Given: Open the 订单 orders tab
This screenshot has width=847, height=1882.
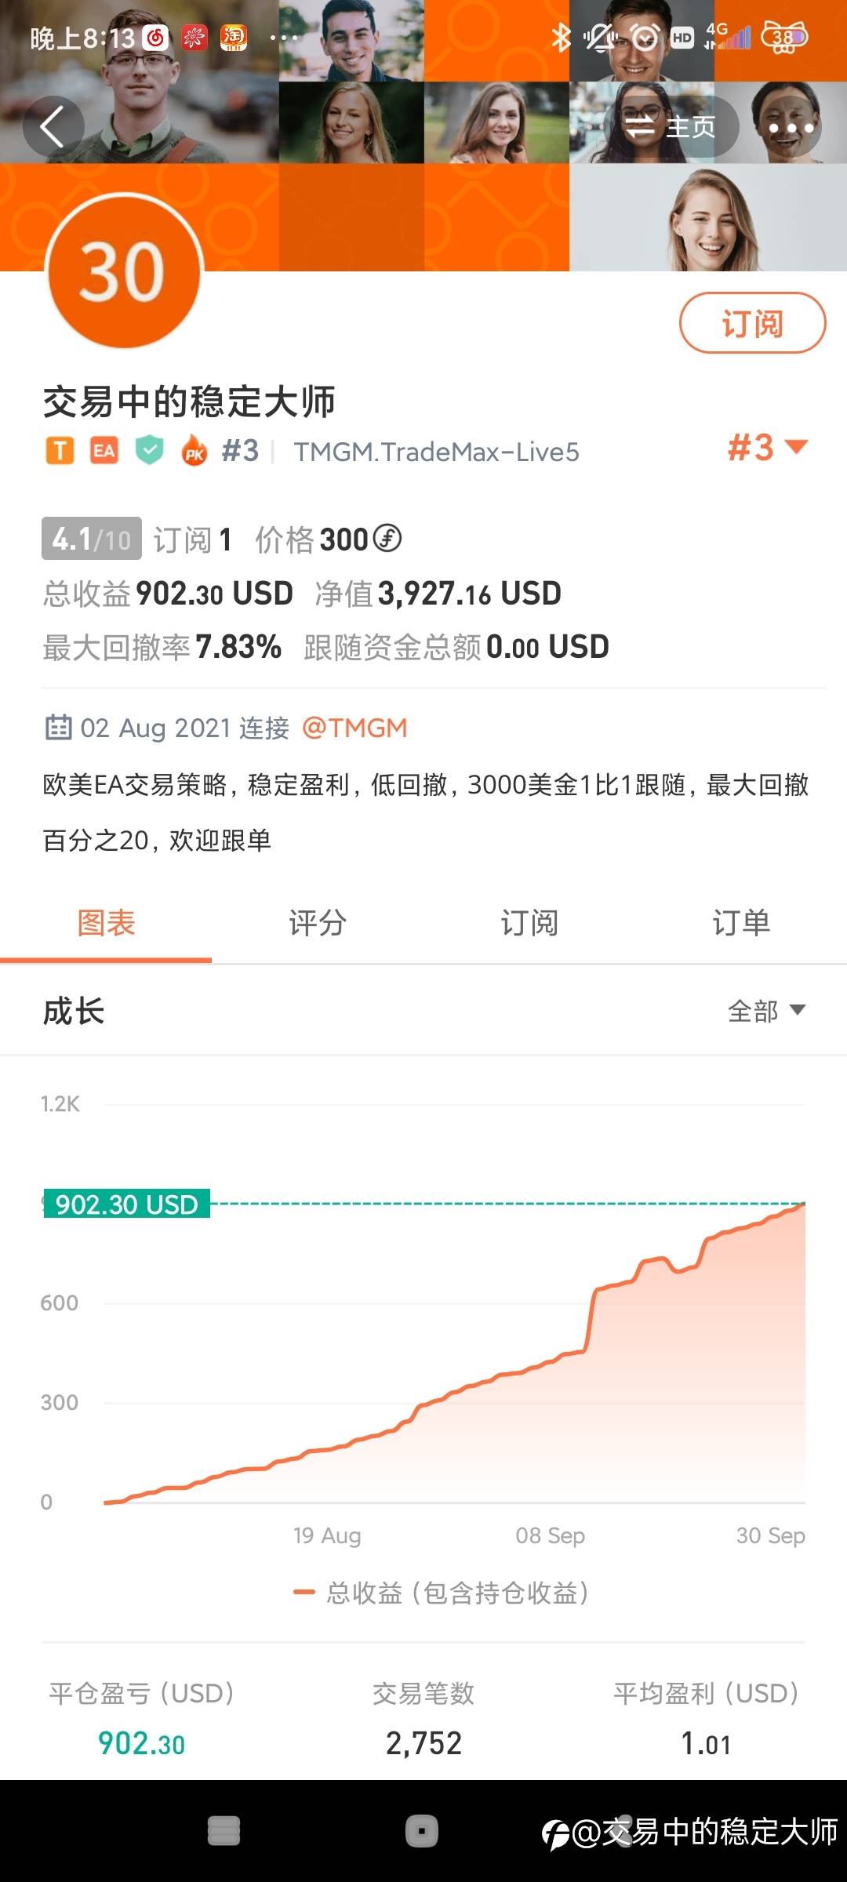Looking at the screenshot, I should (x=741, y=923).
